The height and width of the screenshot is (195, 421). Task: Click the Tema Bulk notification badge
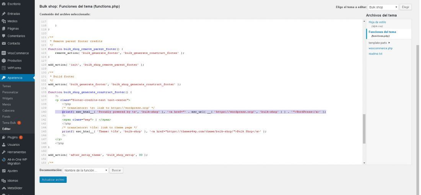point(19,122)
